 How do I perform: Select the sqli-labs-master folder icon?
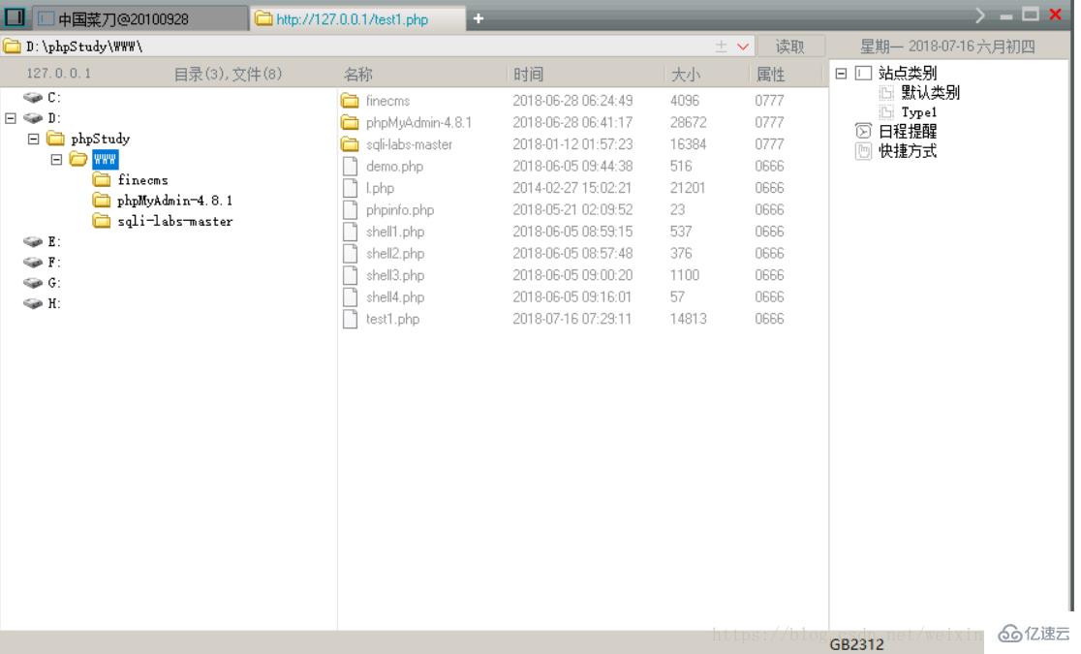point(350,142)
